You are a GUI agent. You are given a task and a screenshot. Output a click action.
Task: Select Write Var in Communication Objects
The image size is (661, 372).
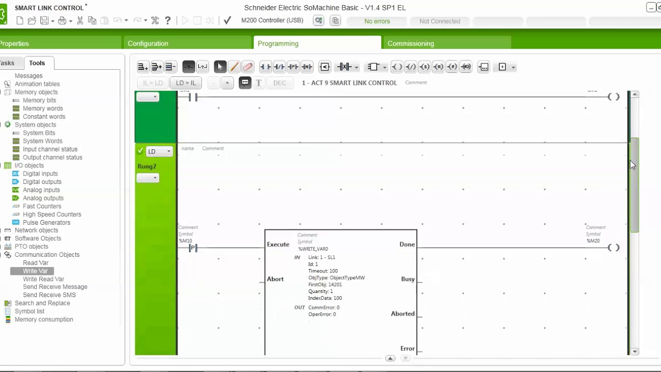tap(35, 271)
